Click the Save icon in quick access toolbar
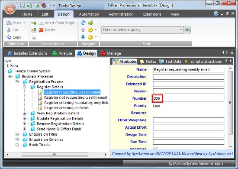Screen dimensions: 238x169 pyautogui.click(x=23, y=6)
